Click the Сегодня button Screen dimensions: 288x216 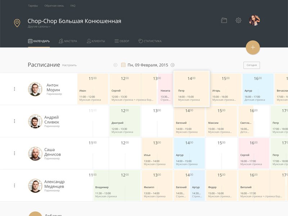click(252, 65)
